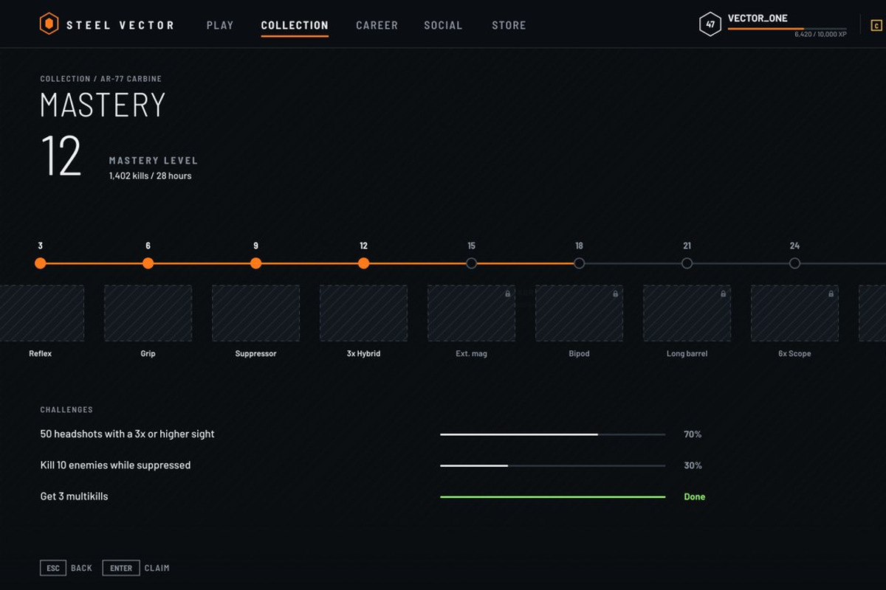886x590 pixels.
Task: Click the orange C currency icon
Action: pyautogui.click(x=877, y=25)
